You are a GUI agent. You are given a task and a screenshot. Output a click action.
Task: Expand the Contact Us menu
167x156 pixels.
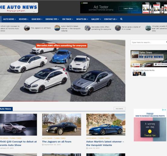point(111,19)
